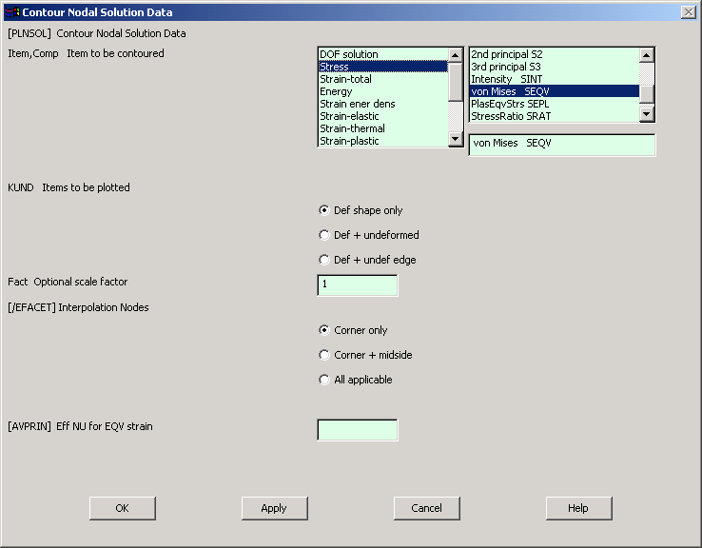This screenshot has width=702, height=548.
Task: Click the up arrow of component list scrollbar
Action: point(646,55)
